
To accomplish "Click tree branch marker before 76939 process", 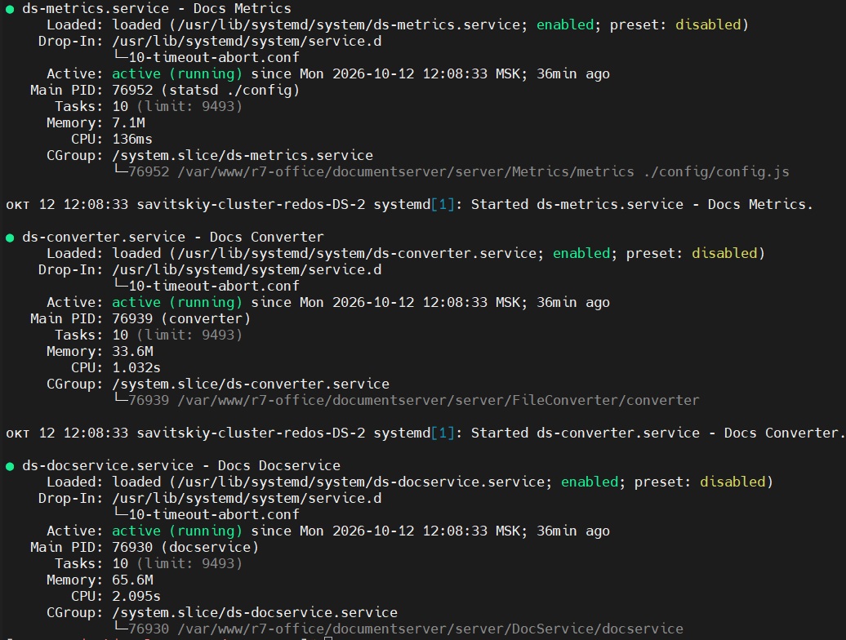I will (x=120, y=399).
